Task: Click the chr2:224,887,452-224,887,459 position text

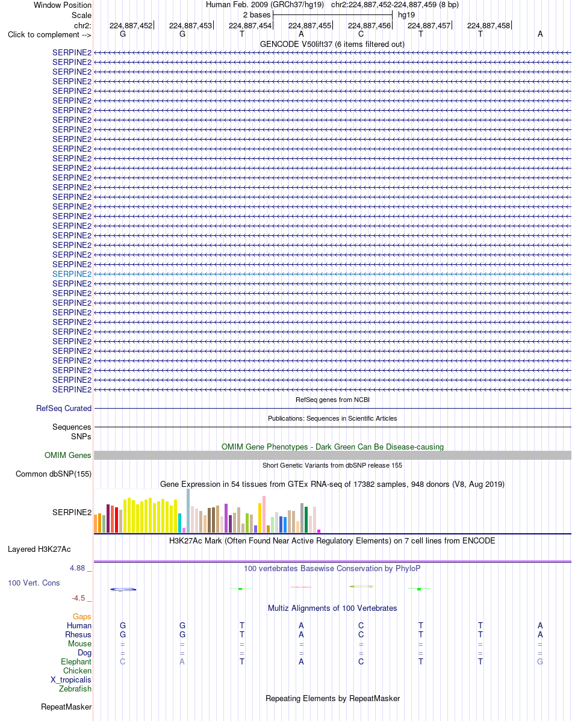Action: click(395, 5)
